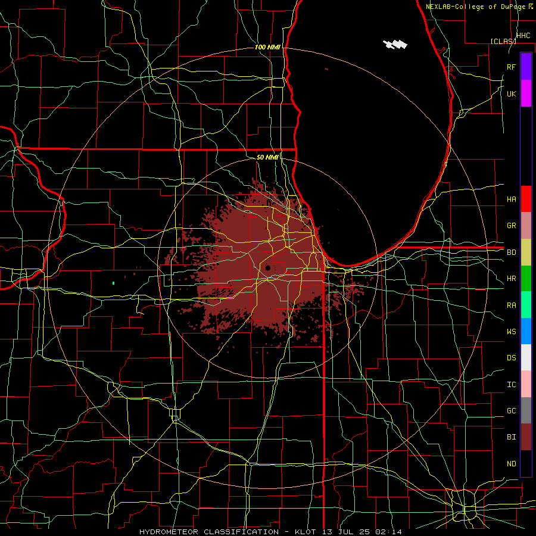Click the HYDROMETEOR CLASSIFICATION title text
This screenshot has width=536, height=536.
tap(209, 532)
